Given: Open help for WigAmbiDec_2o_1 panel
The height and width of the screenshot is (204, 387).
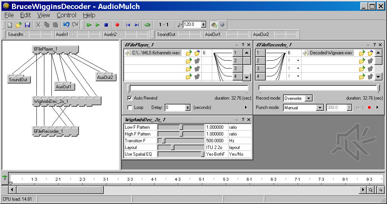Looking at the screenshot, I should [x=243, y=119].
